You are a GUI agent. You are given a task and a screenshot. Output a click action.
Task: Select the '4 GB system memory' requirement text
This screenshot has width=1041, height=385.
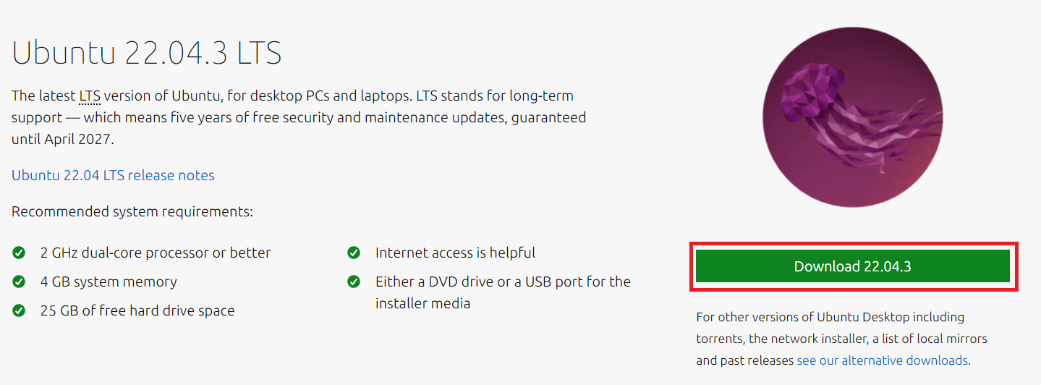click(109, 282)
